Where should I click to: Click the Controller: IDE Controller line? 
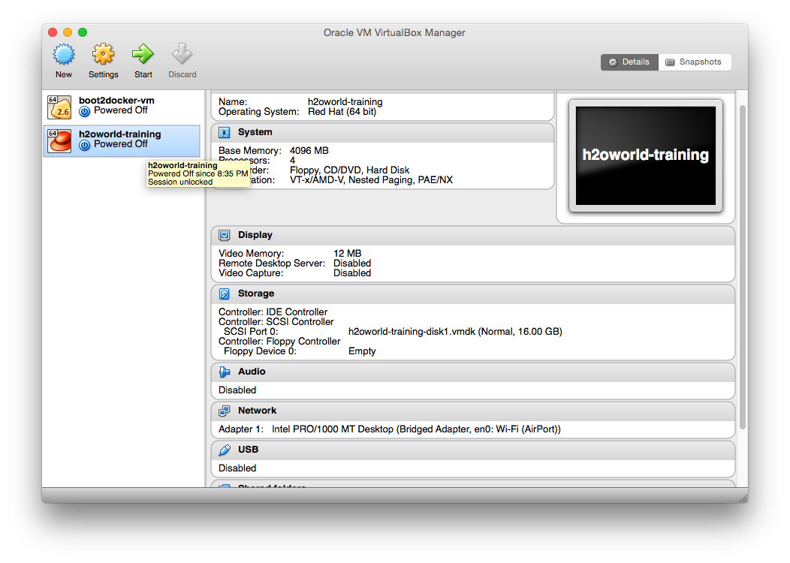(x=273, y=312)
